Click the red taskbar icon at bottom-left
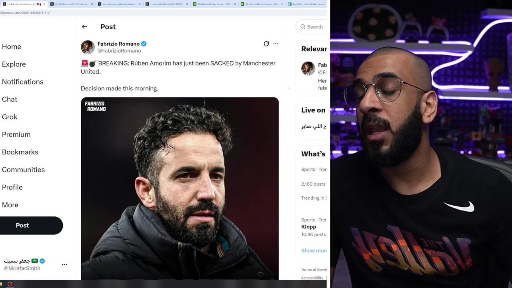The image size is (512, 288). [10, 284]
